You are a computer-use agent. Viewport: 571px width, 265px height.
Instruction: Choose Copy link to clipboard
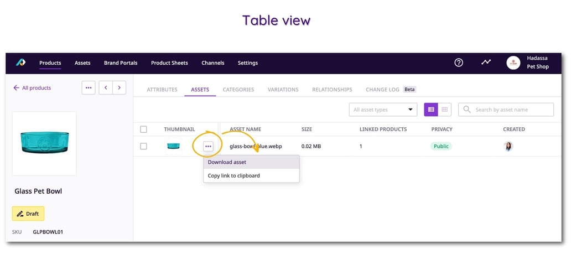coord(234,175)
